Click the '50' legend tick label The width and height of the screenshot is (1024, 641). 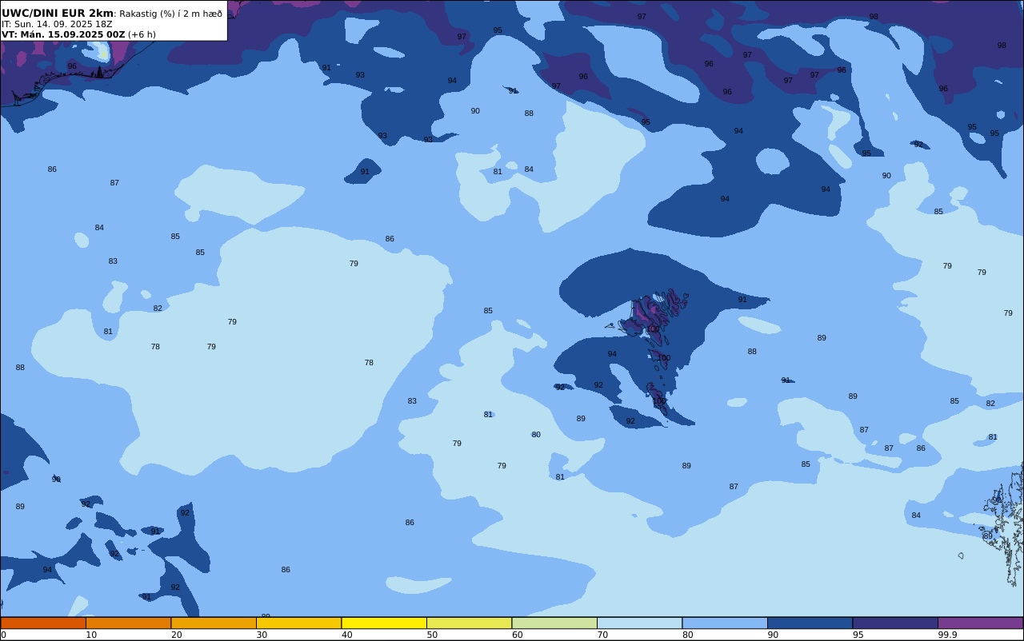coord(432,635)
